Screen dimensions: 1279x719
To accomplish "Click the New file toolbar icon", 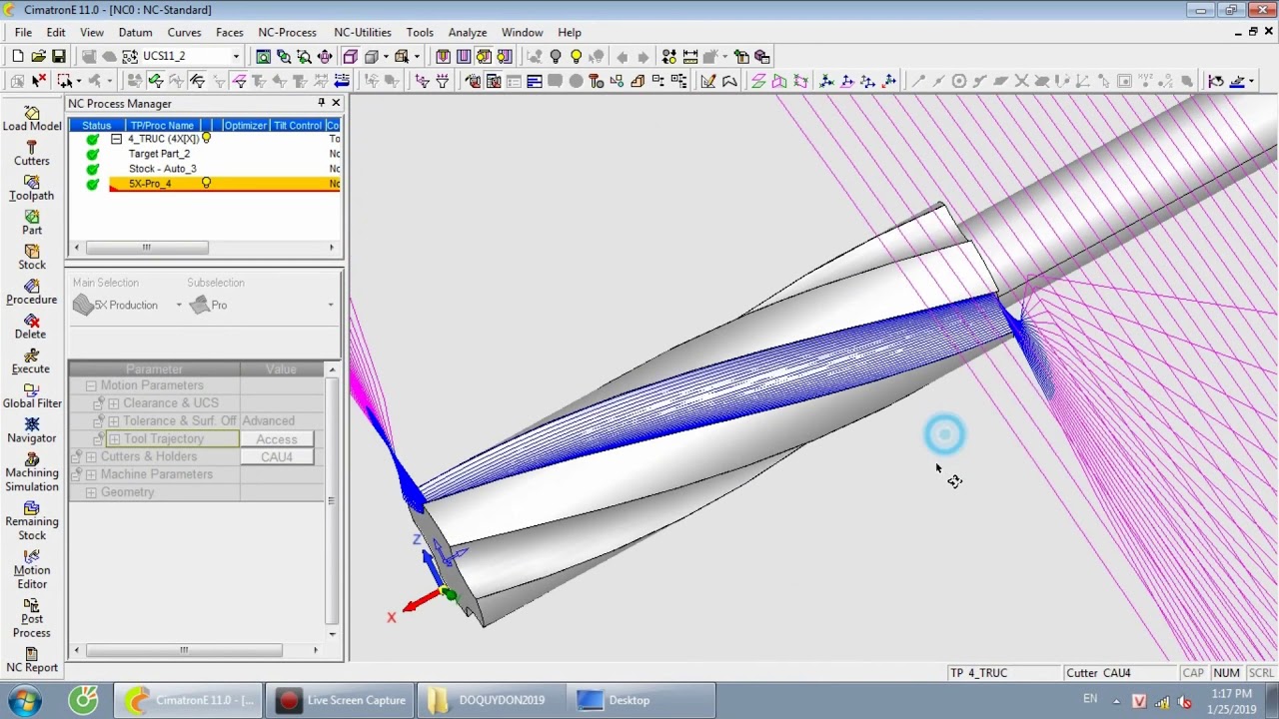I will pos(18,57).
